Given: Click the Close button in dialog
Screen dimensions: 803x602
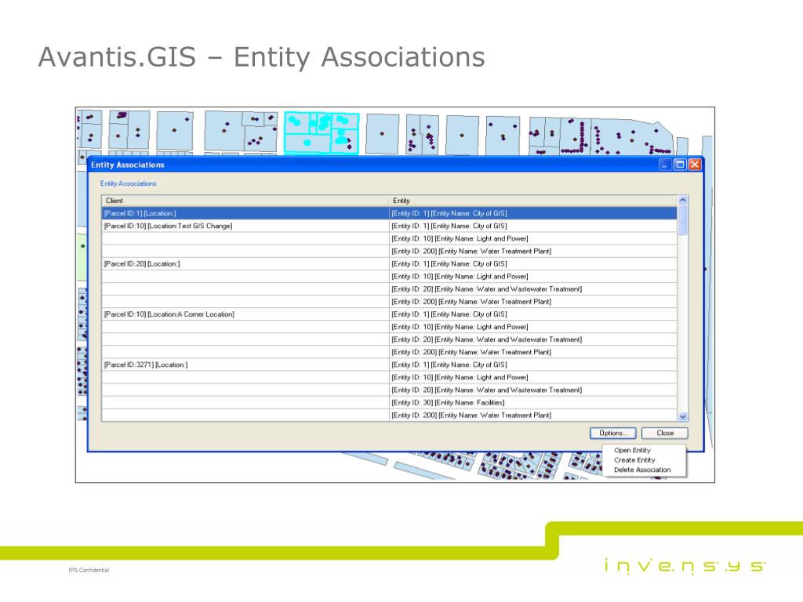Looking at the screenshot, I should click(665, 433).
